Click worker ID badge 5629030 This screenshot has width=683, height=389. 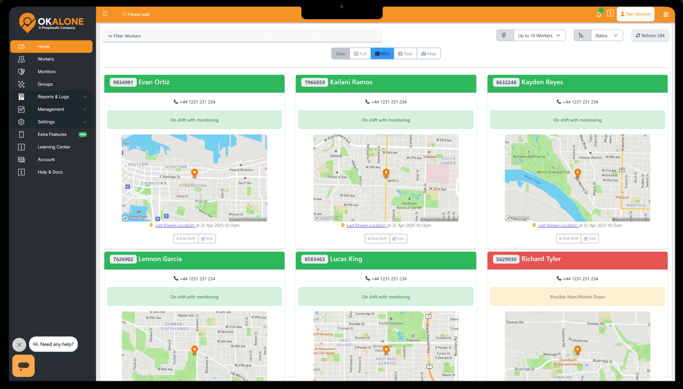pos(506,260)
